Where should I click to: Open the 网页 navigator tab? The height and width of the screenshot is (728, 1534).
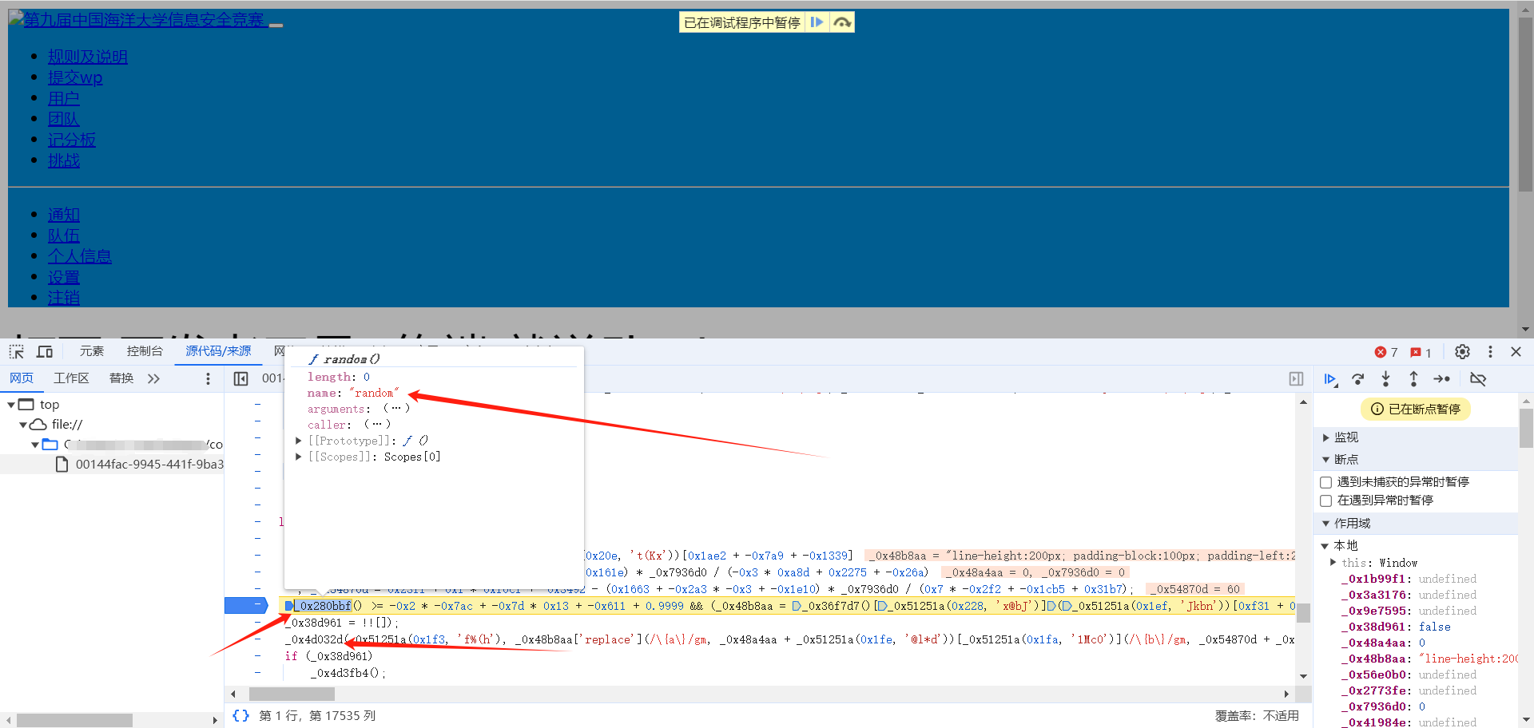point(22,378)
